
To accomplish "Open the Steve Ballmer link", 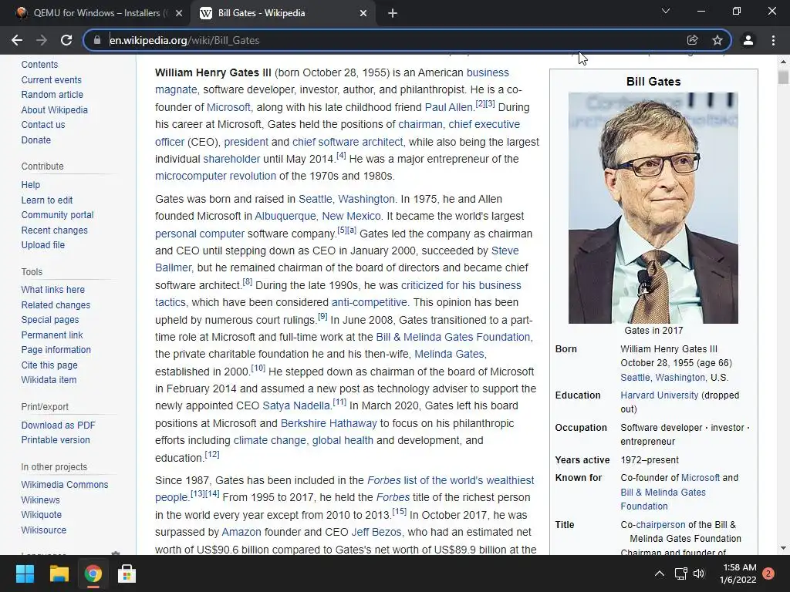I will 336,259.
